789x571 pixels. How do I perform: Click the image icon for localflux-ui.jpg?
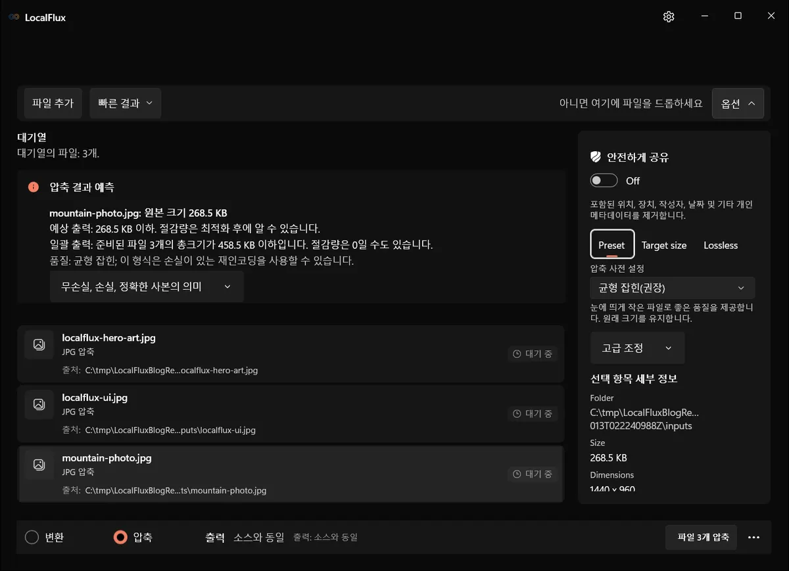39,404
